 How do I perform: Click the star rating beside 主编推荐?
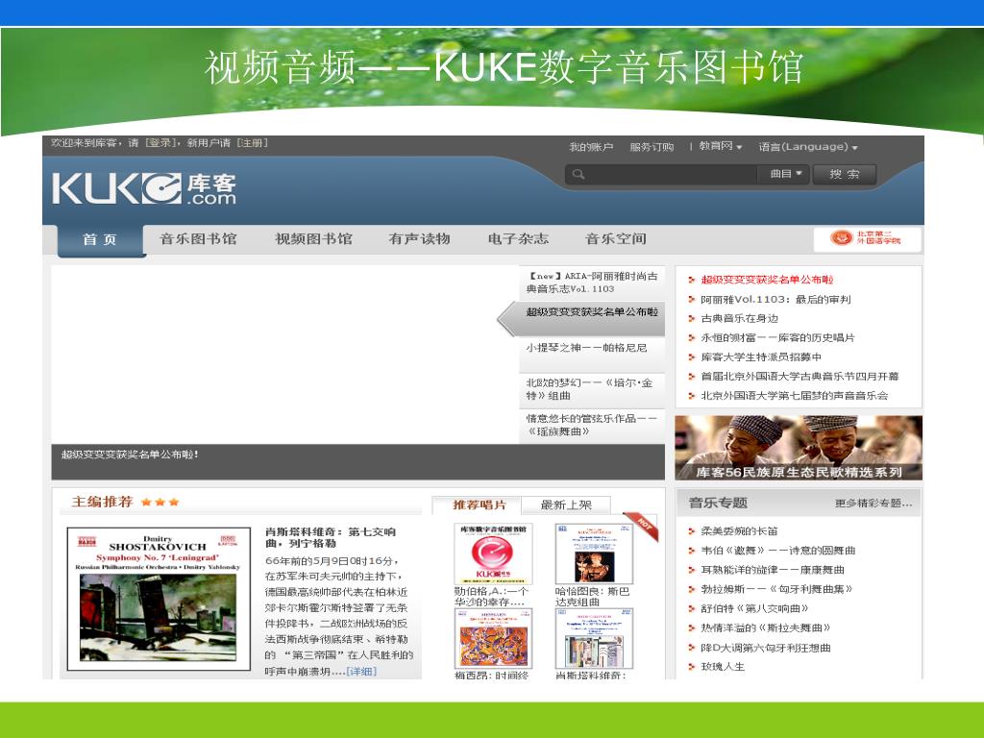point(160,502)
